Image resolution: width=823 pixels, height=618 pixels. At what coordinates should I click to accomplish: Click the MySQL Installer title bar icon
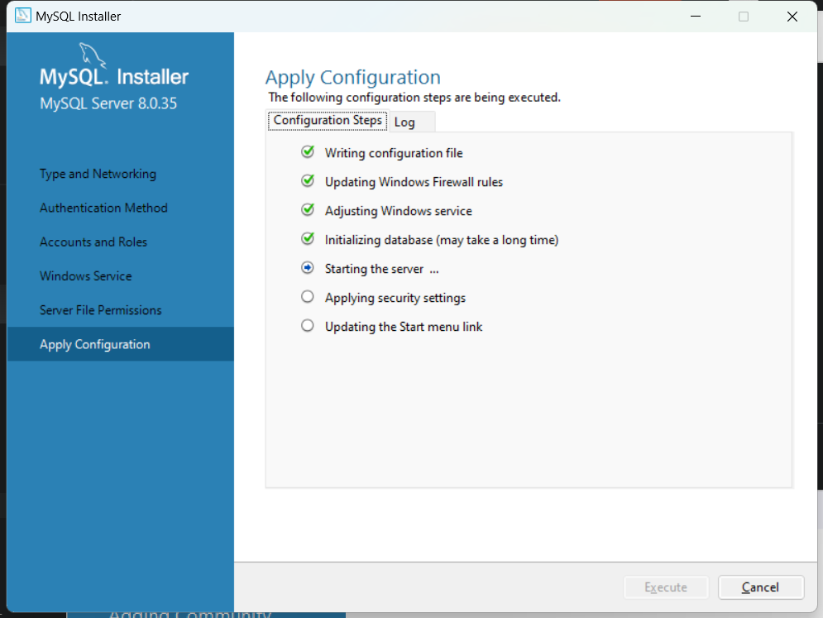click(x=22, y=17)
